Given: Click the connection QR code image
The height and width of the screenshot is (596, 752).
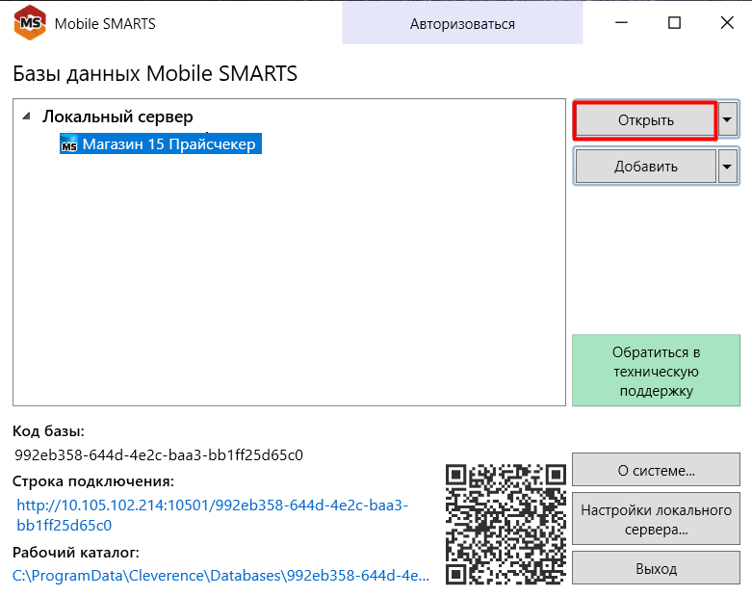Looking at the screenshot, I should pos(506,524).
